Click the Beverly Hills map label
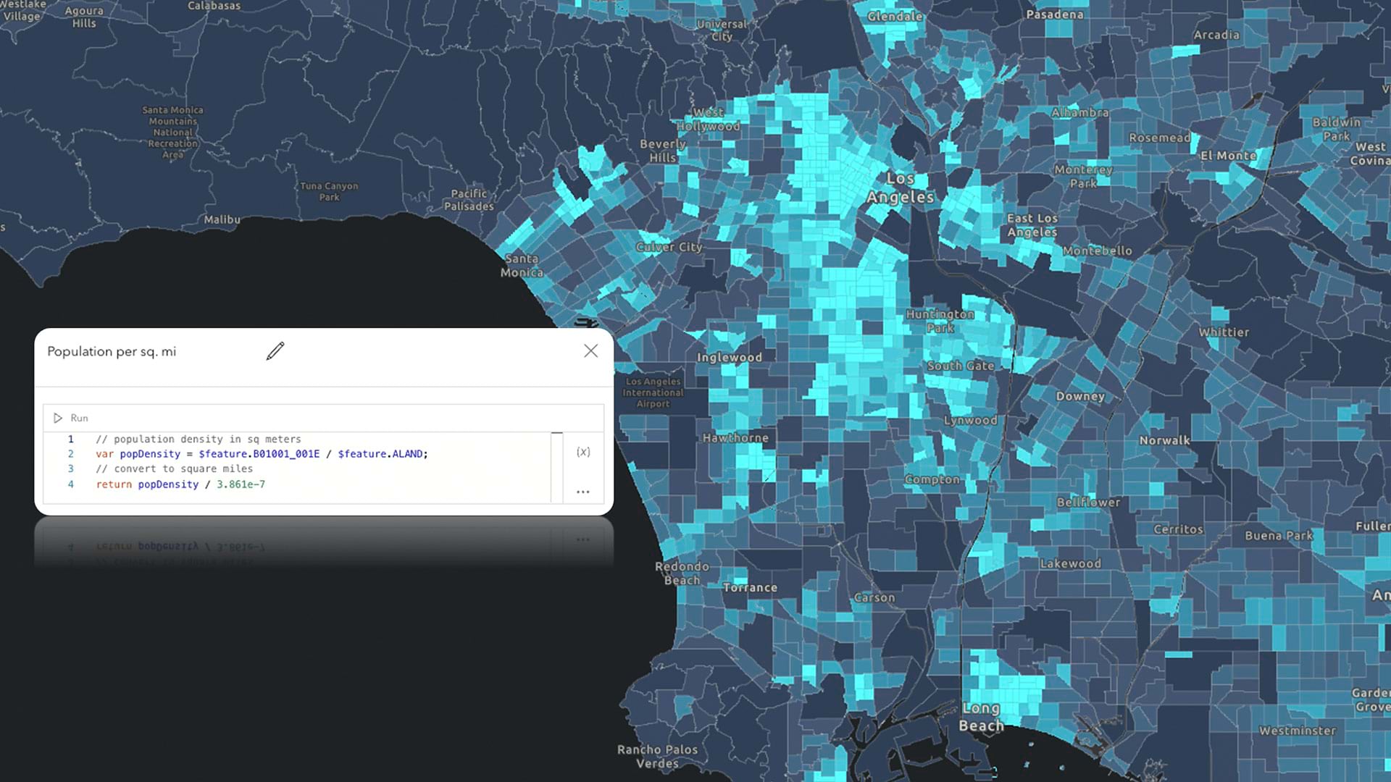Image resolution: width=1391 pixels, height=782 pixels. pos(662,151)
